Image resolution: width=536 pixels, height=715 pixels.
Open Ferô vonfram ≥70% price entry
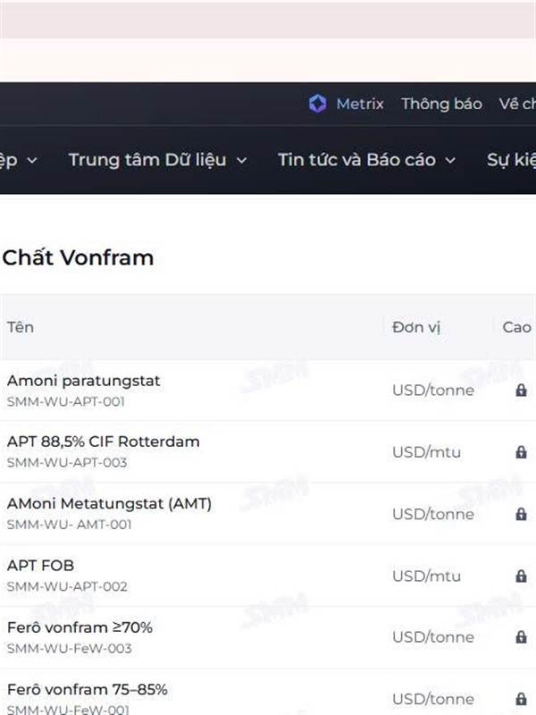[x=80, y=627]
